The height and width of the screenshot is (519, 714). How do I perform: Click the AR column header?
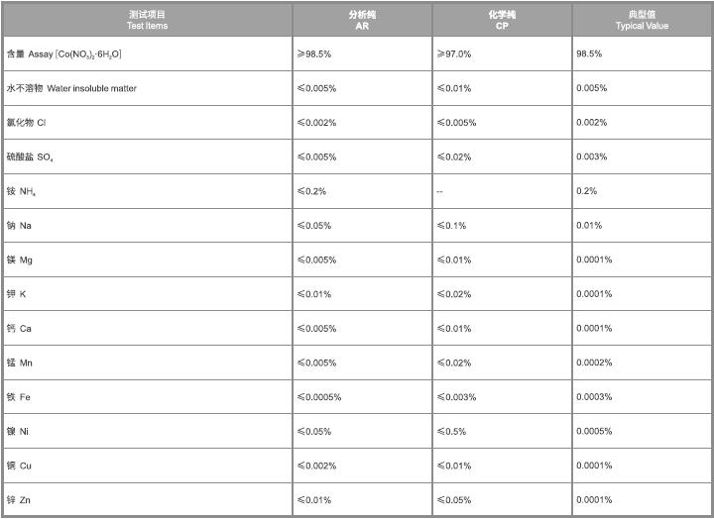click(362, 21)
